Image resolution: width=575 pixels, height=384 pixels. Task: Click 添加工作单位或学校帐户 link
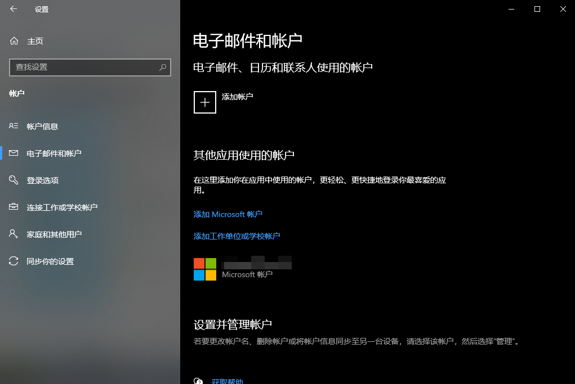click(x=237, y=236)
